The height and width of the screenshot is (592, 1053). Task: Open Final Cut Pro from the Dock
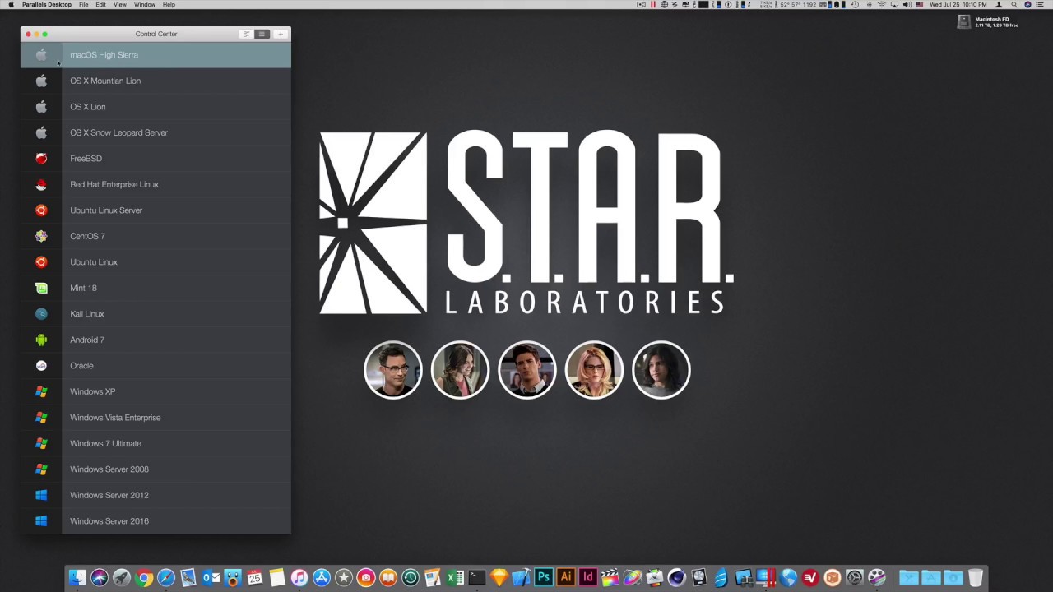[610, 578]
